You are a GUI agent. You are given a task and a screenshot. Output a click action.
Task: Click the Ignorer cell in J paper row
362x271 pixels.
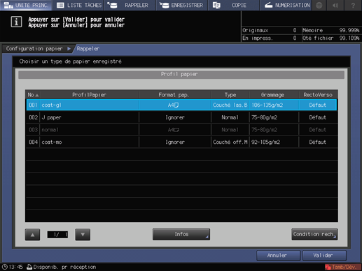click(175, 117)
